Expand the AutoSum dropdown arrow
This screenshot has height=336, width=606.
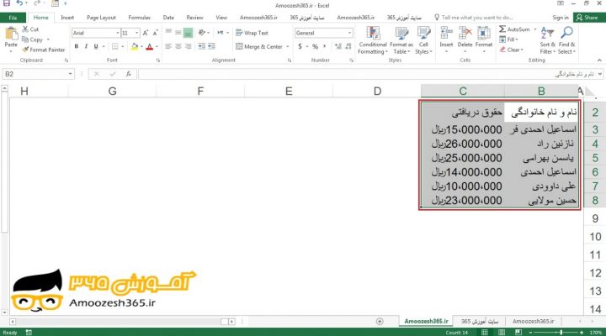[x=535, y=29]
